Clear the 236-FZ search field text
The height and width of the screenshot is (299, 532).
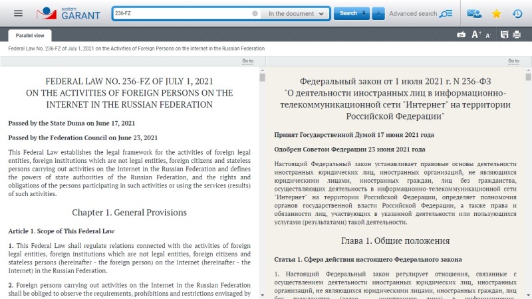point(255,13)
